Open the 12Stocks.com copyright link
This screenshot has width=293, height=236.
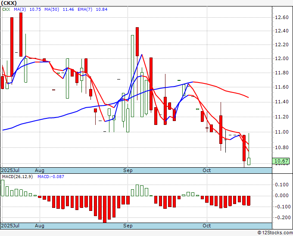(x=275, y=233)
